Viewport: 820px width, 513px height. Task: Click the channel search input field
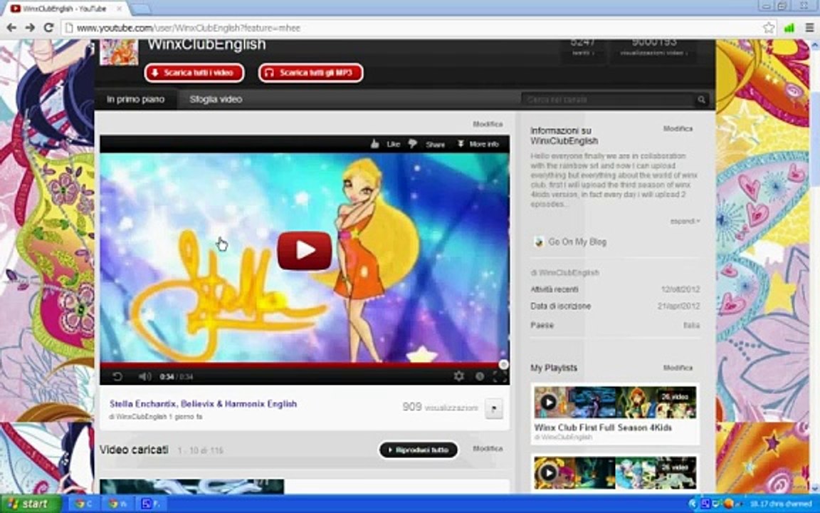pyautogui.click(x=608, y=100)
